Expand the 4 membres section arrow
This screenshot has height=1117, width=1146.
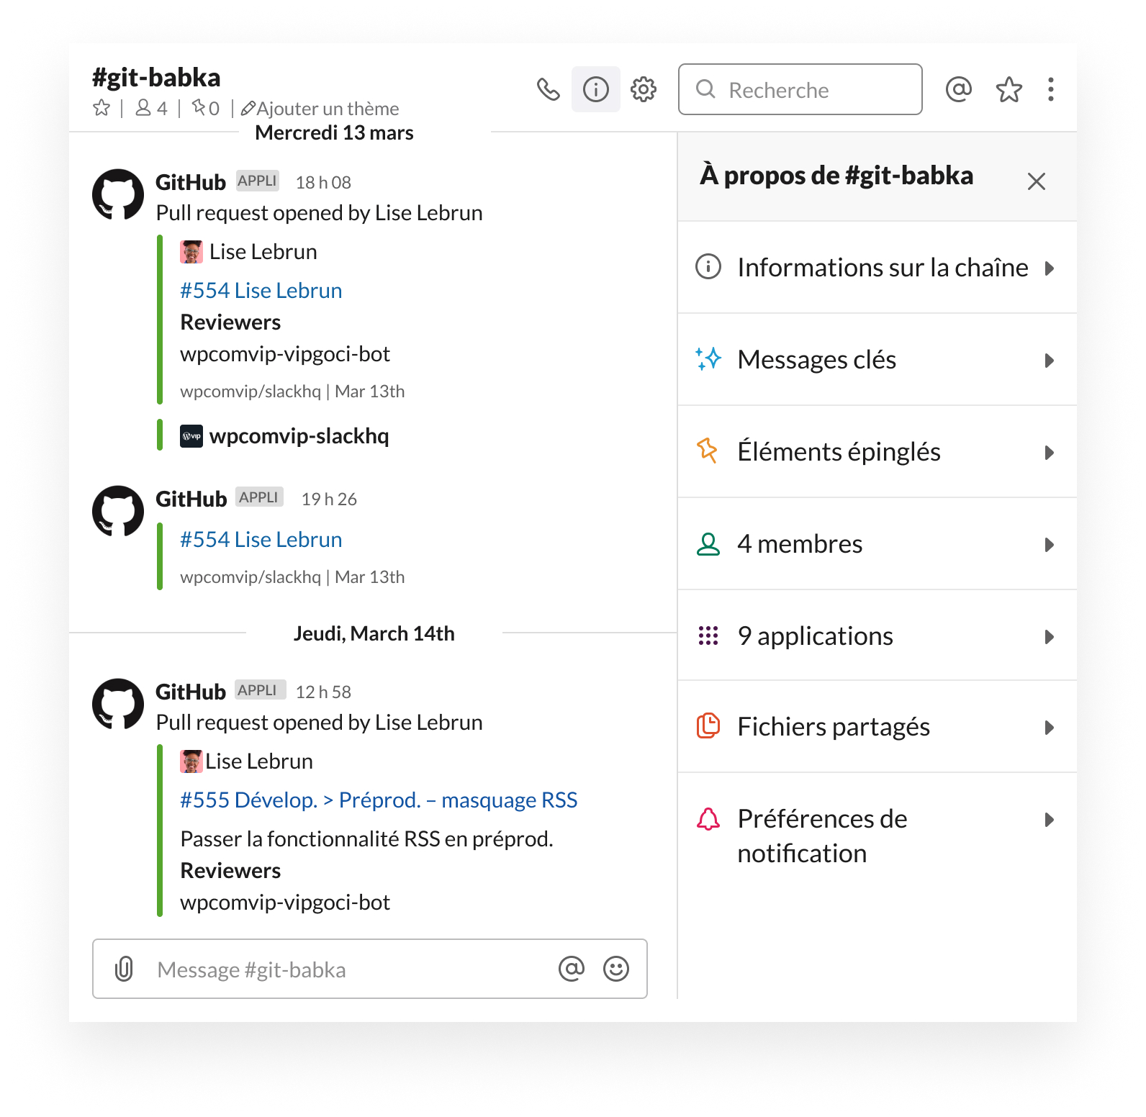pyautogui.click(x=1050, y=545)
